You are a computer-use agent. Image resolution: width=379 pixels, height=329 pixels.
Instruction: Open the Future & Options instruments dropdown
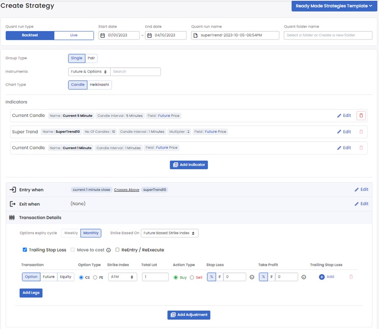89,72
